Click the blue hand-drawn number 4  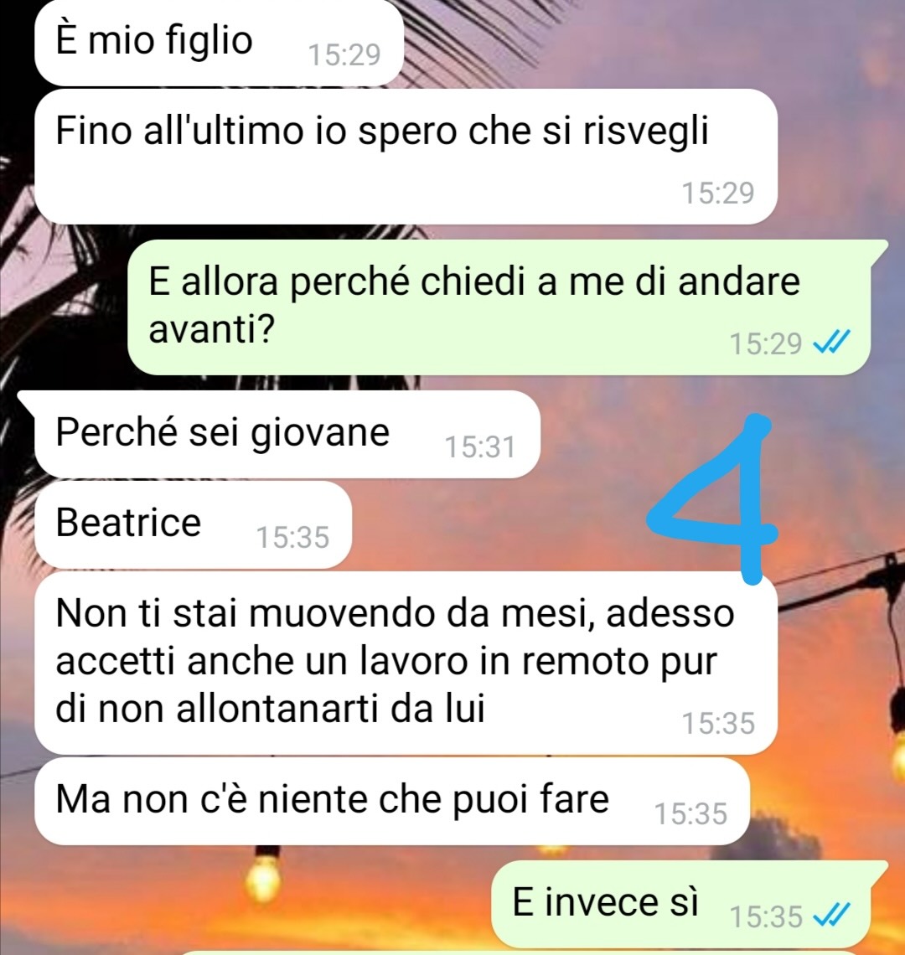[714, 498]
